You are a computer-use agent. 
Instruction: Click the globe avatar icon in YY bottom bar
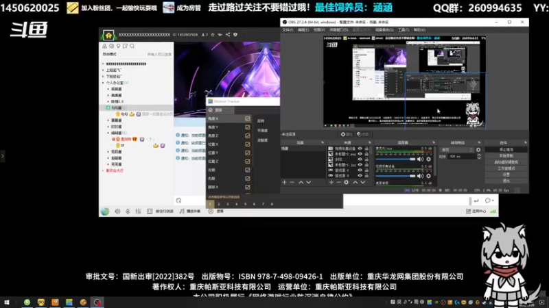105,211
